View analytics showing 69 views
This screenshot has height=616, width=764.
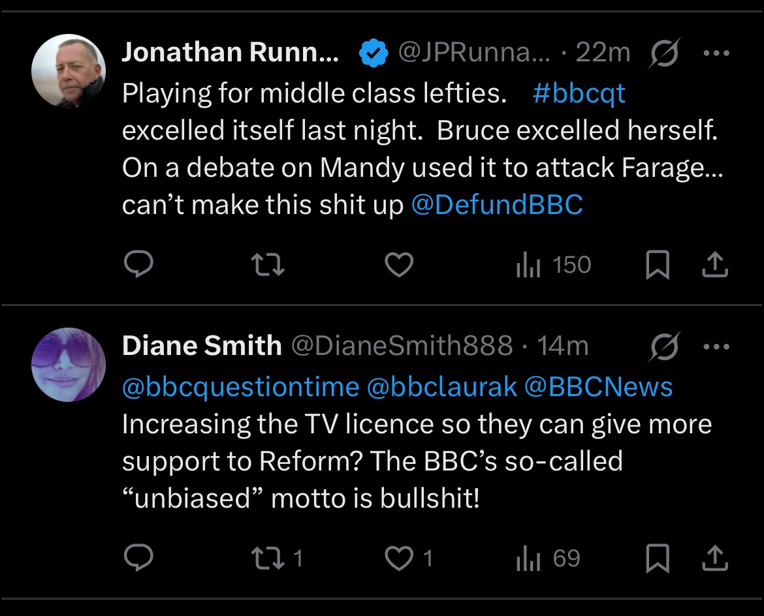tap(548, 559)
